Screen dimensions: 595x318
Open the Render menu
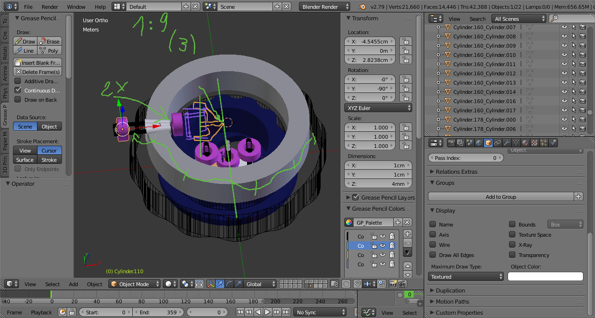pos(50,7)
